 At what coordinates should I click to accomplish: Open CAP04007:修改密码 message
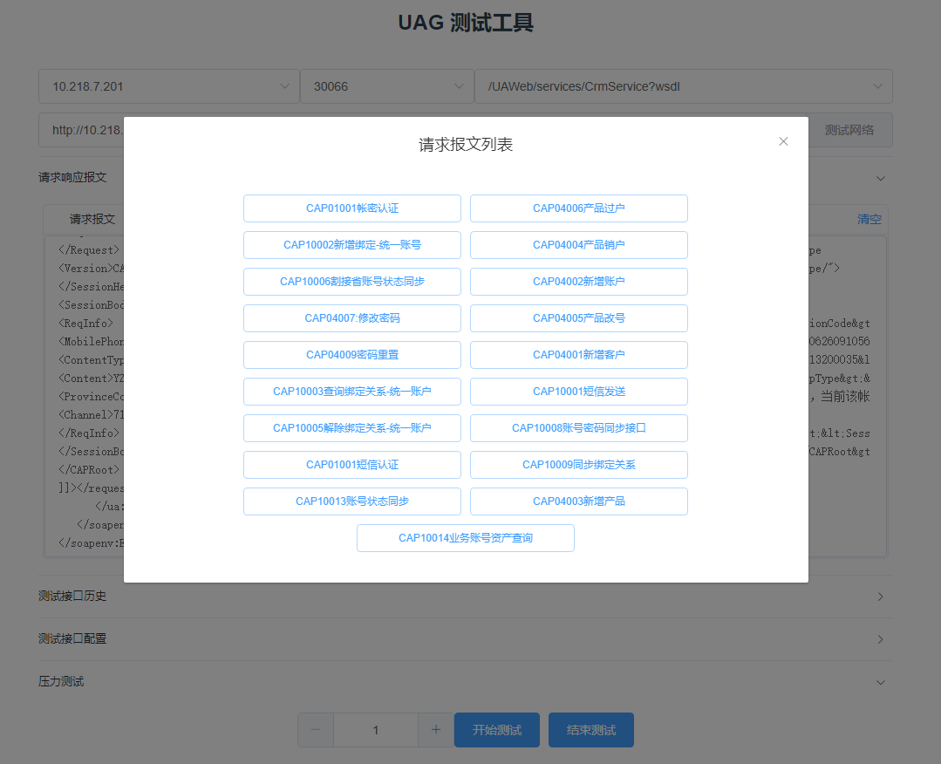352,318
